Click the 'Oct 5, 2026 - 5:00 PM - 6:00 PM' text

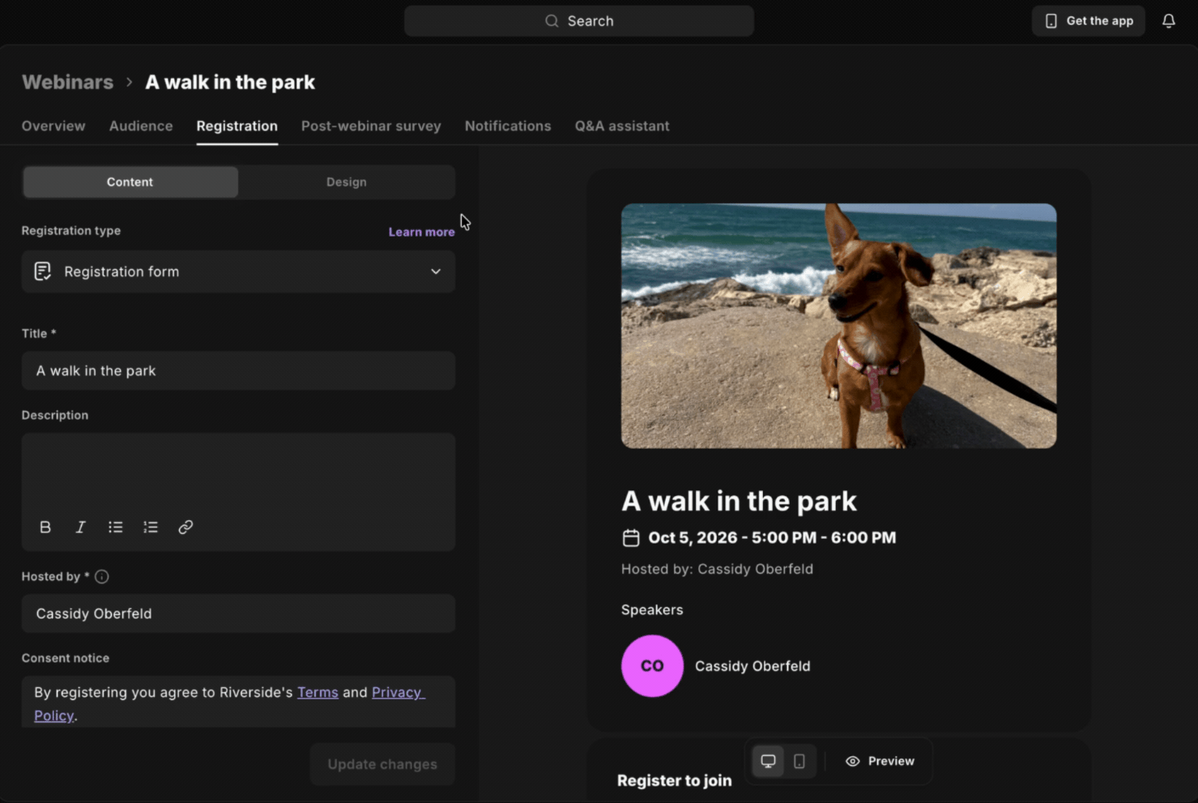(772, 538)
